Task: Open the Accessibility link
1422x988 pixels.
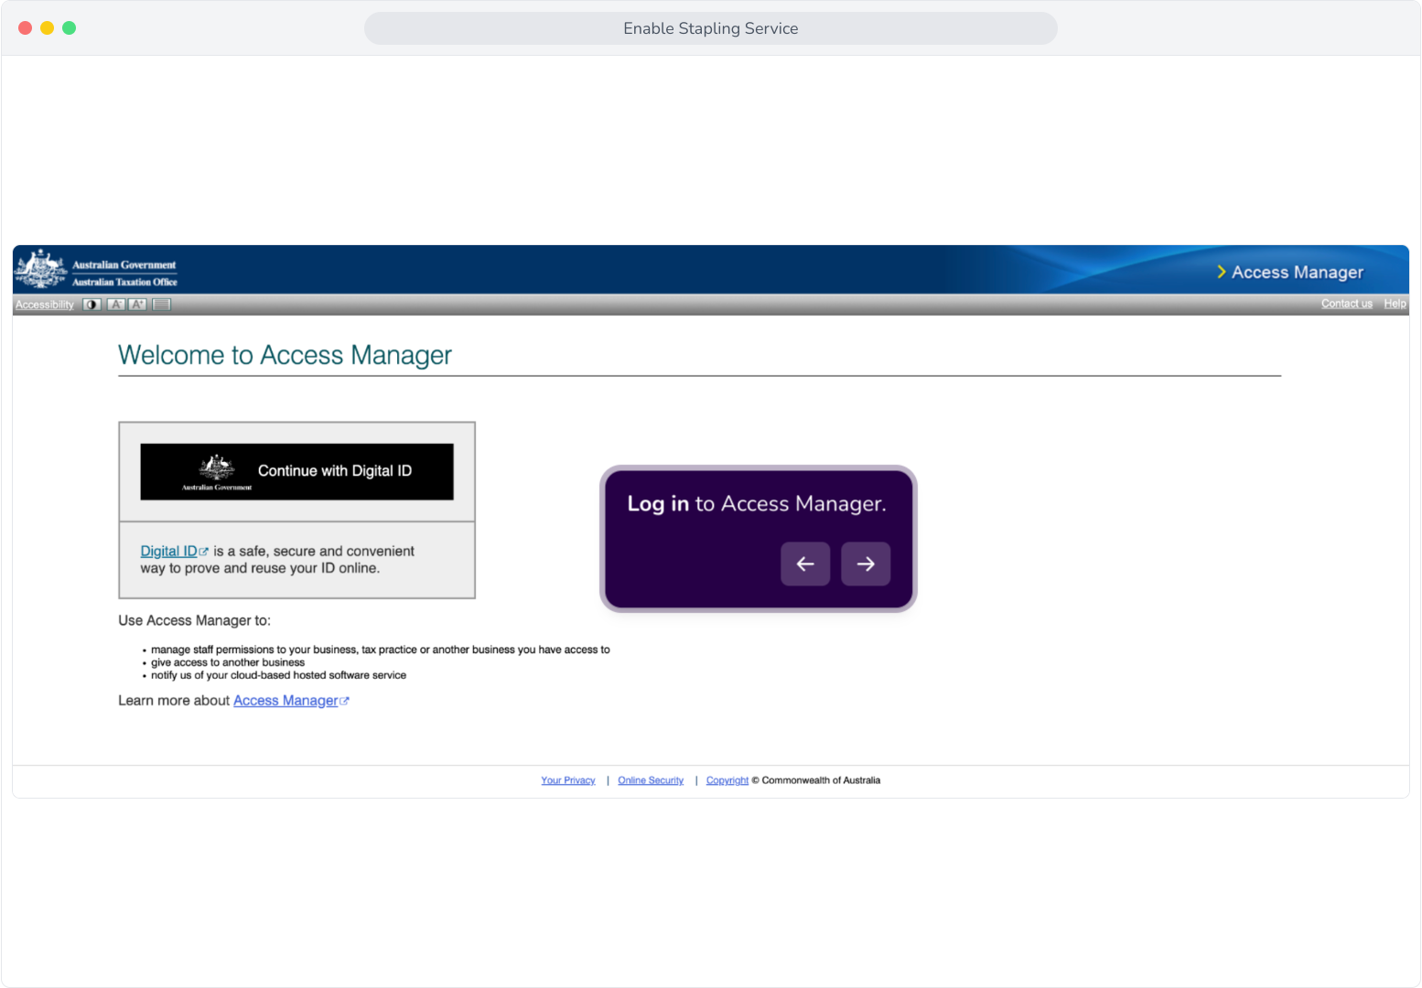Action: 44,305
